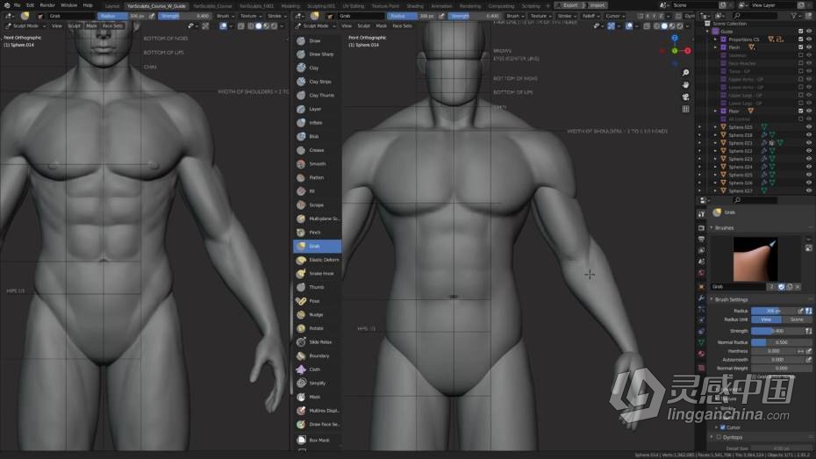Select the Flatten brush tool
The height and width of the screenshot is (459, 816).
pyautogui.click(x=317, y=177)
